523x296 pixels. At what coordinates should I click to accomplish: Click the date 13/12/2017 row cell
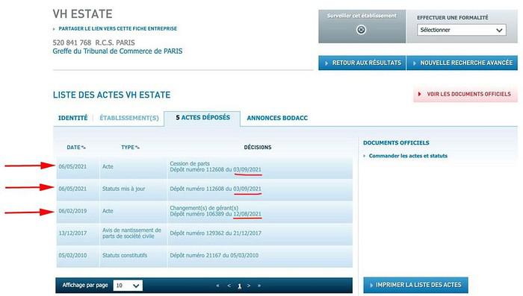72,233
